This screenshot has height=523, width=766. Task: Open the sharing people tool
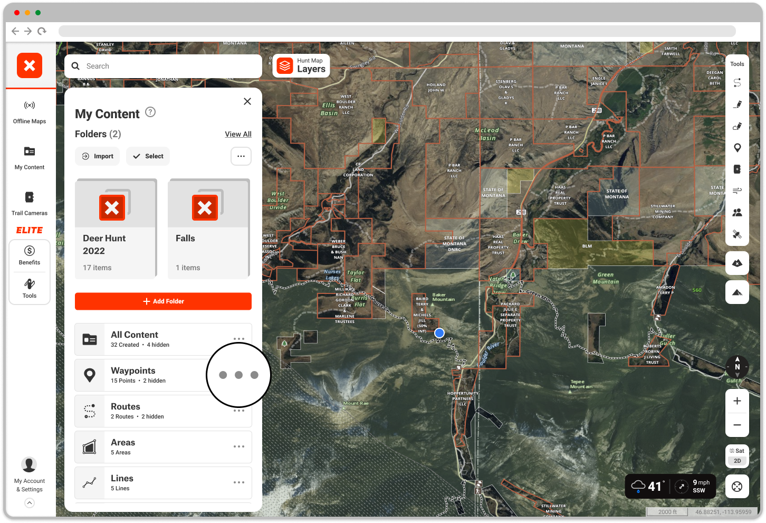tap(737, 212)
